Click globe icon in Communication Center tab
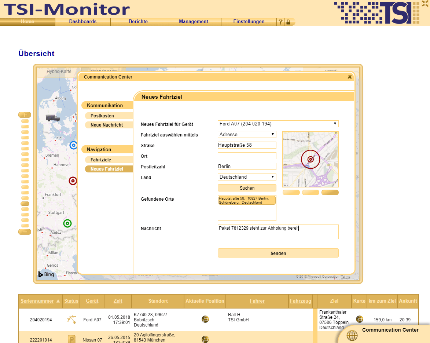Image resolution: width=430 pixels, height=343 pixels. coord(352,335)
